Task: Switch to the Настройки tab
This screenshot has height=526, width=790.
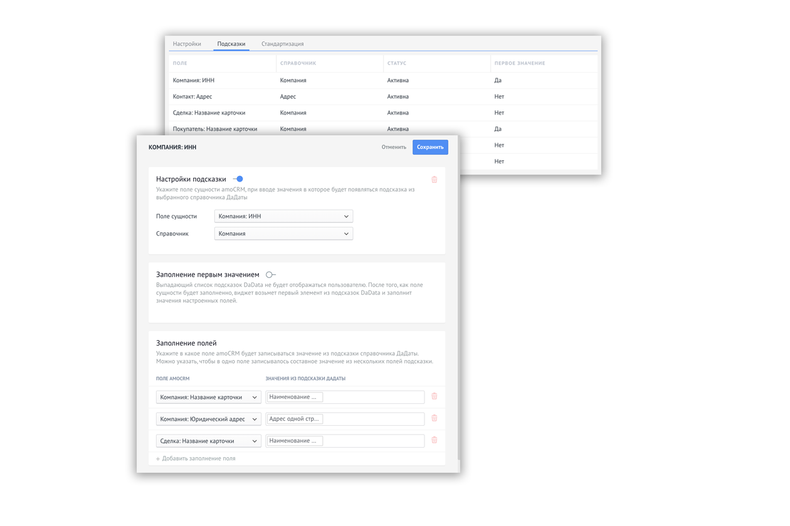Action: tap(187, 44)
